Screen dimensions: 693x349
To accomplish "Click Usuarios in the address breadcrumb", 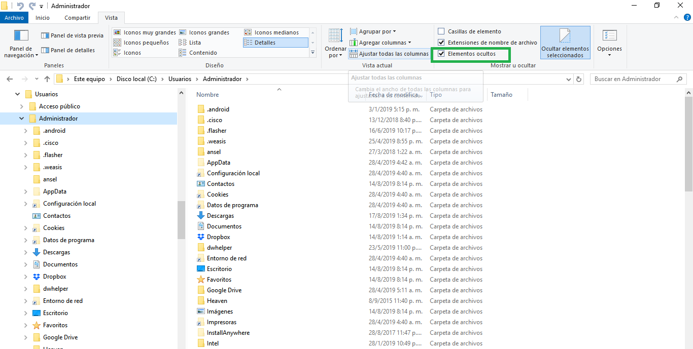I will click(x=180, y=79).
